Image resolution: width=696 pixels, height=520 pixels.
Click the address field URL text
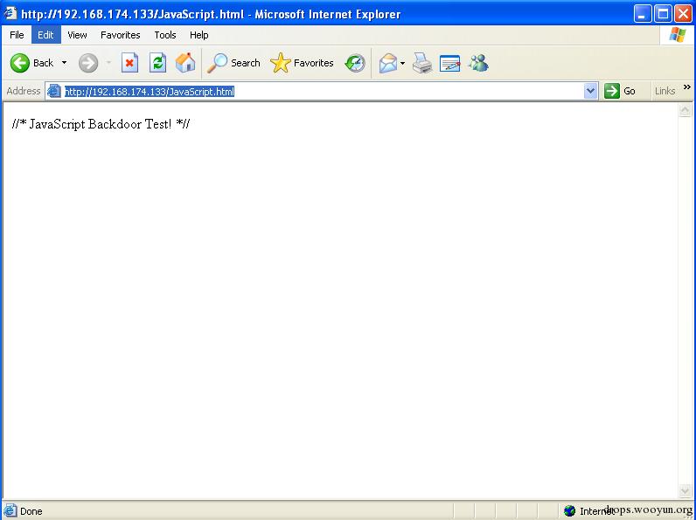click(x=150, y=92)
